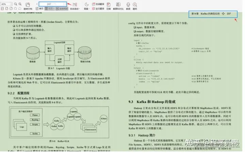
Task: Switch to single page (单页) view
Action: tap(39, 9)
